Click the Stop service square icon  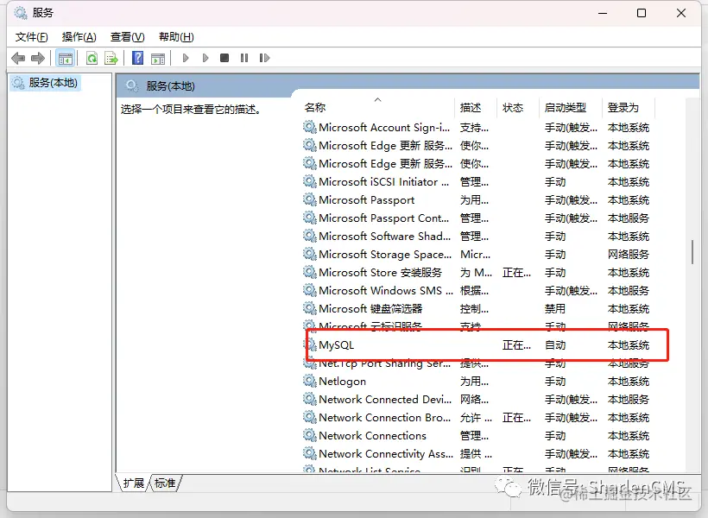click(x=224, y=58)
